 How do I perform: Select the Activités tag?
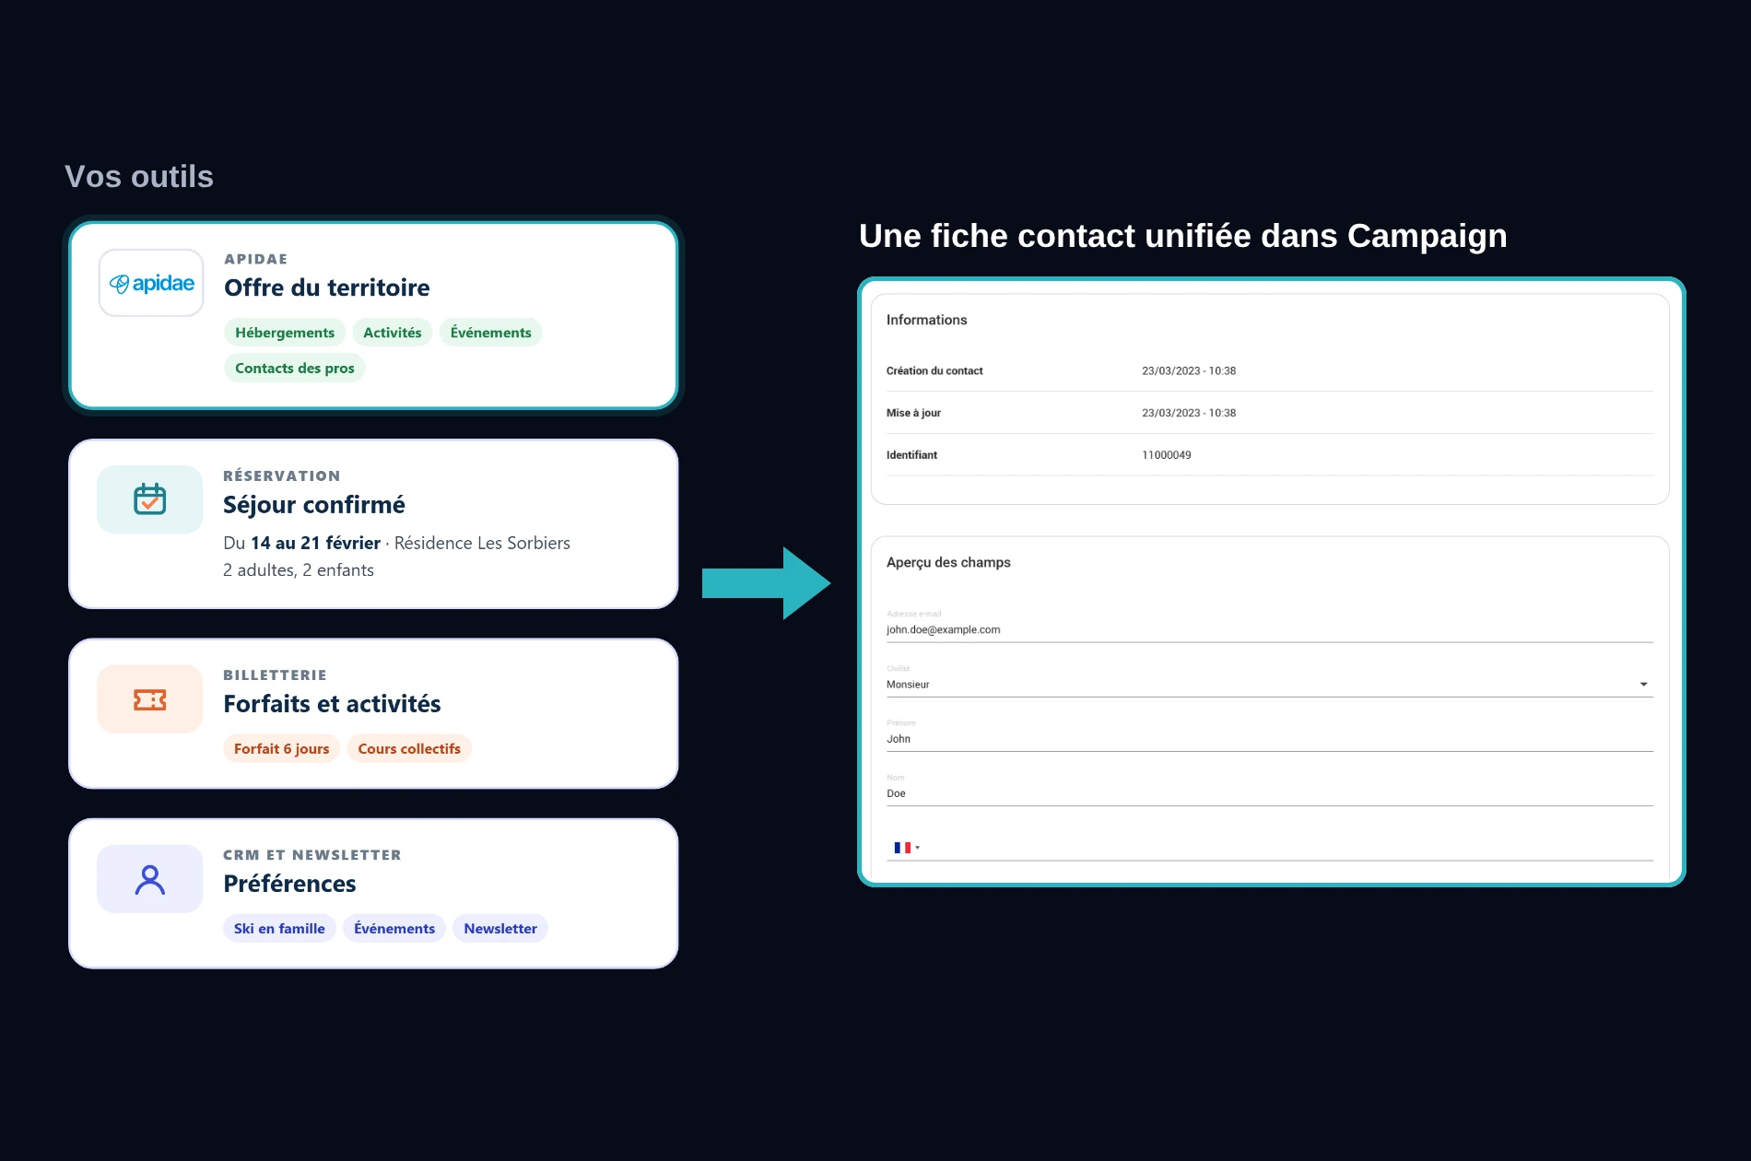393,333
